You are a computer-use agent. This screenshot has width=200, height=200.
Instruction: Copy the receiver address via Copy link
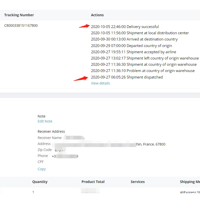pos(41,169)
